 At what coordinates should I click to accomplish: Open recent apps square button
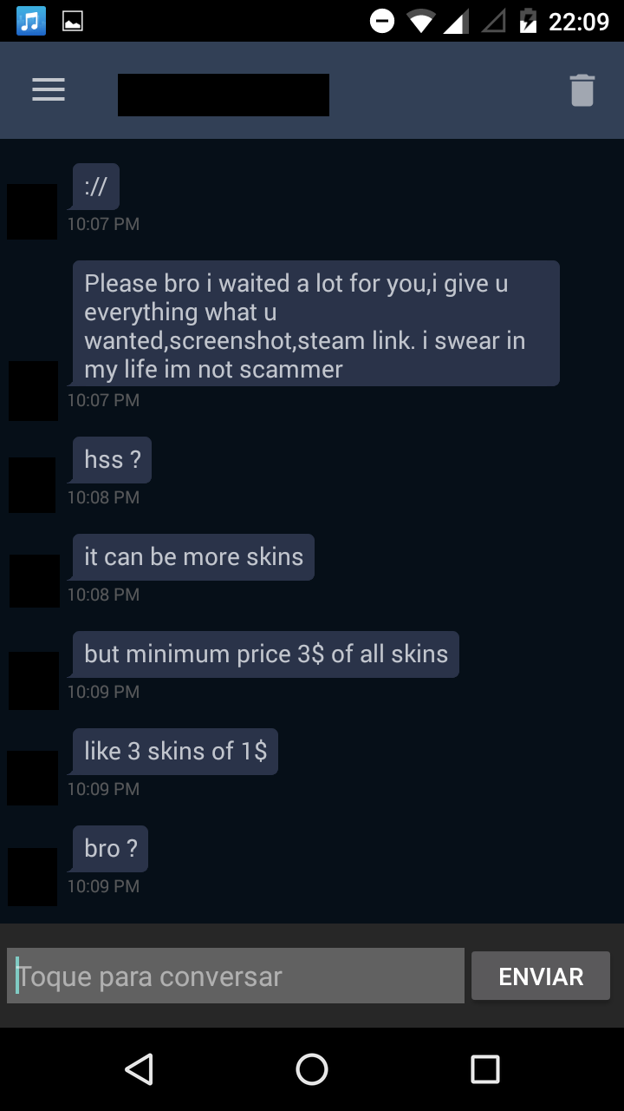coord(485,1069)
